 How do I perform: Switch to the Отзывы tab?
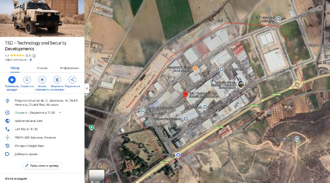42,68
